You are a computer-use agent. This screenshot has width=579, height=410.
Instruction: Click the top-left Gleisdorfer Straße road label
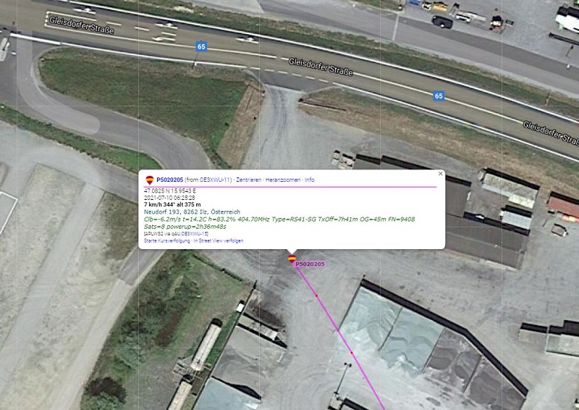pos(81,25)
